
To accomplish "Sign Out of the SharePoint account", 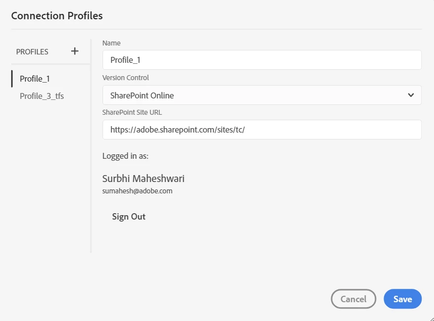I will click(x=129, y=217).
